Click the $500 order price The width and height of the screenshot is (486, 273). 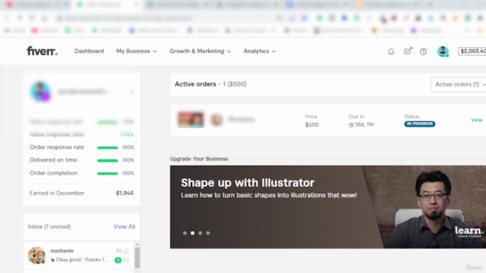(312, 124)
